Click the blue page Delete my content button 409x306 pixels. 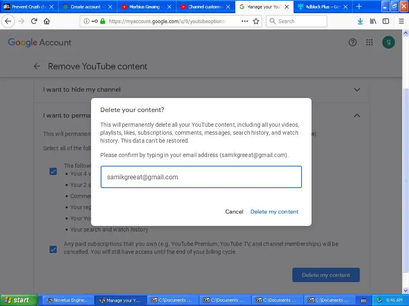[326, 275]
